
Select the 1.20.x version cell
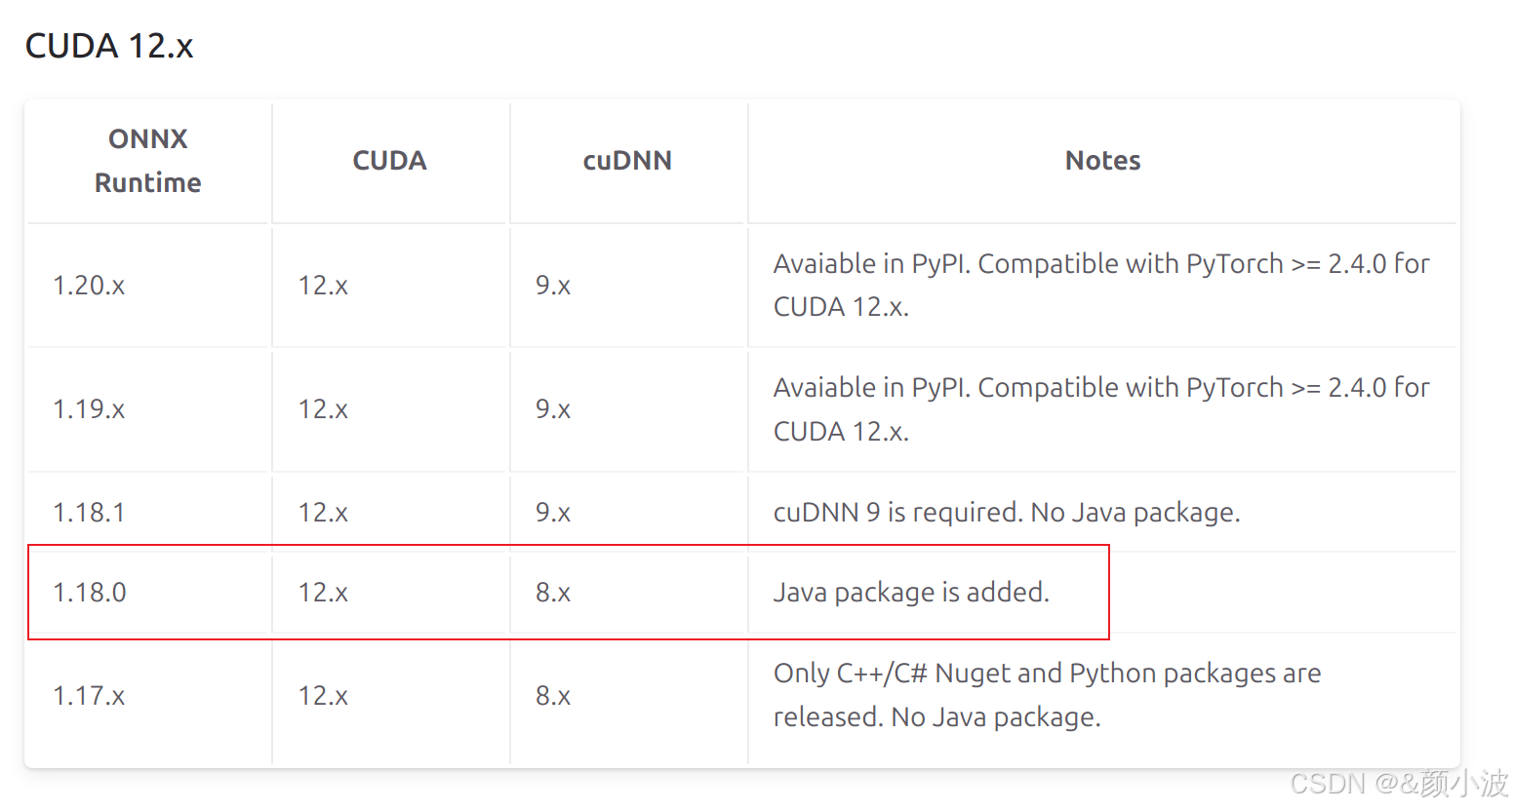[89, 286]
